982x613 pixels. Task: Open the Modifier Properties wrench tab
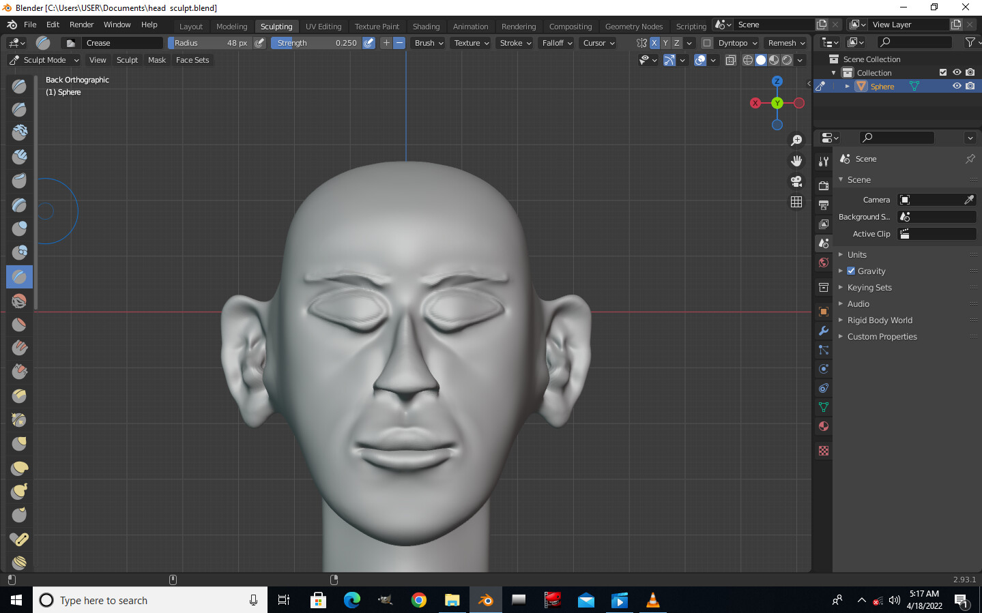tap(823, 331)
